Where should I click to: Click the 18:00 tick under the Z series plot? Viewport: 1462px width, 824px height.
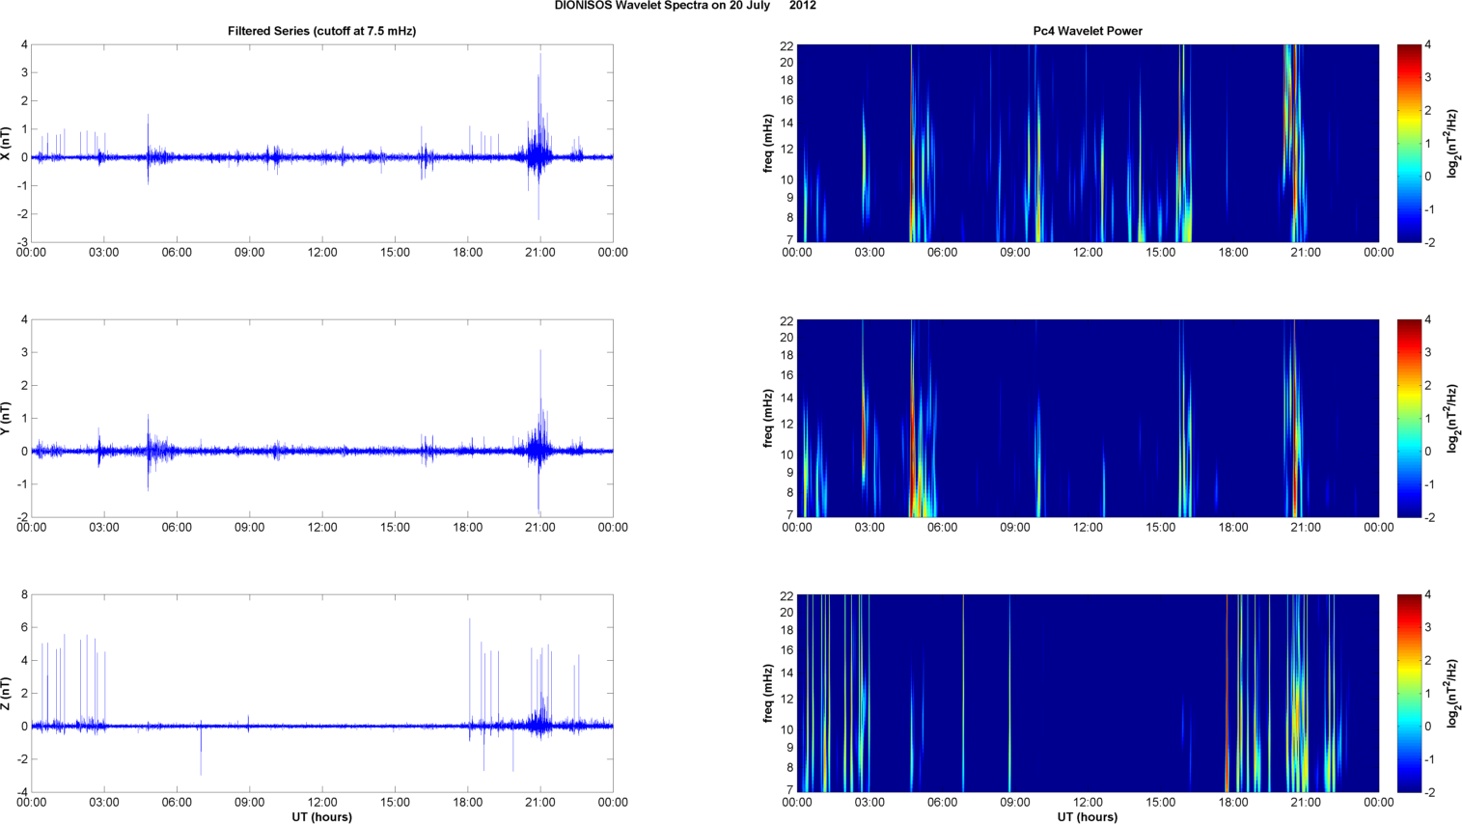pos(467,803)
